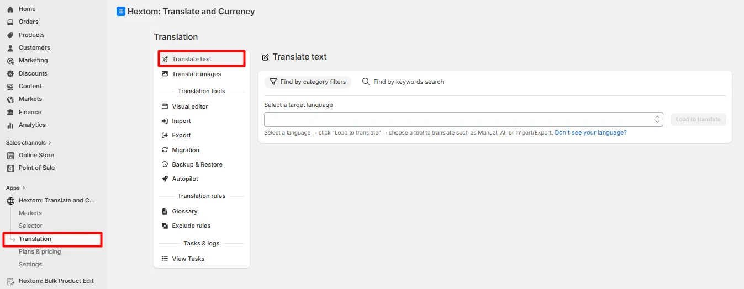
Task: Open Plans & pricing in app submenu
Action: [x=40, y=251]
